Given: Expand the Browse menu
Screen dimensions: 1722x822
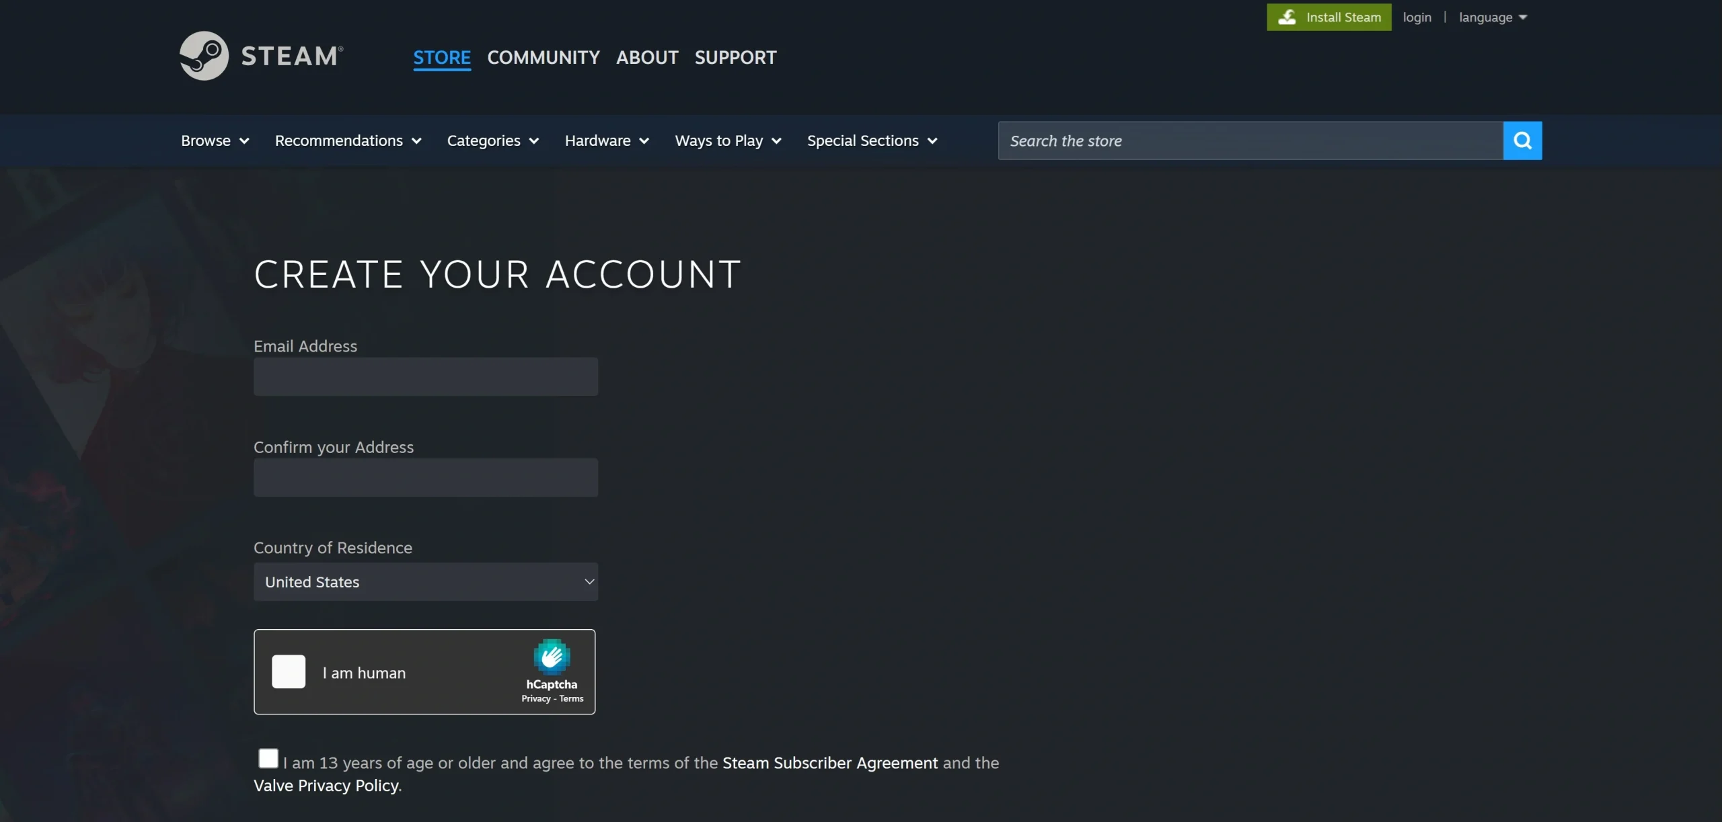Looking at the screenshot, I should coord(215,140).
